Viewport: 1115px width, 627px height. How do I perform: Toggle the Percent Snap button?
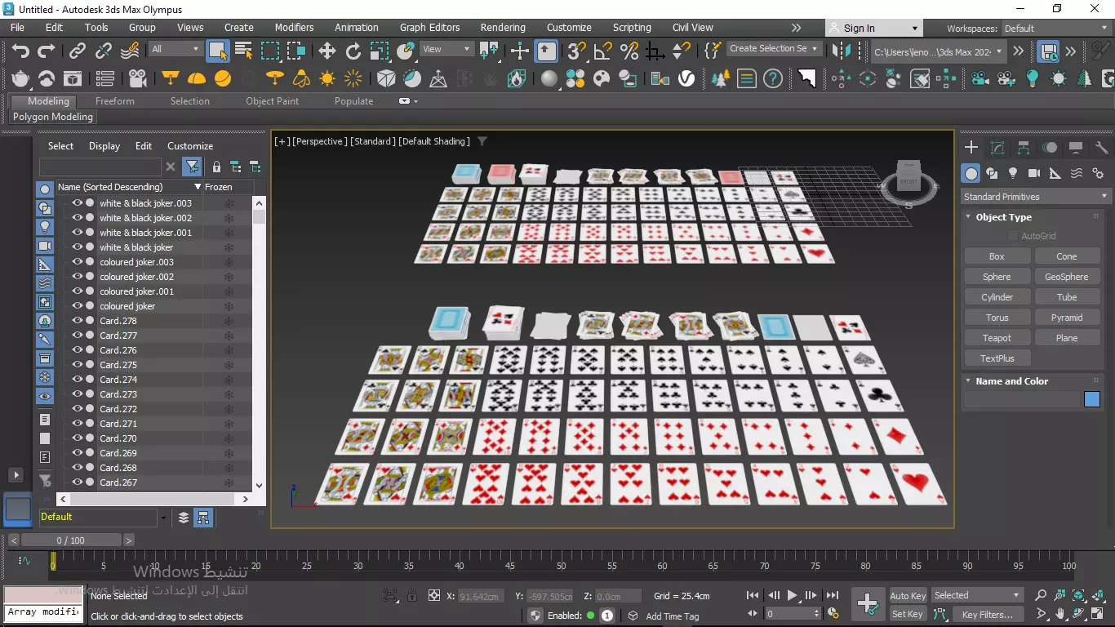pos(629,51)
